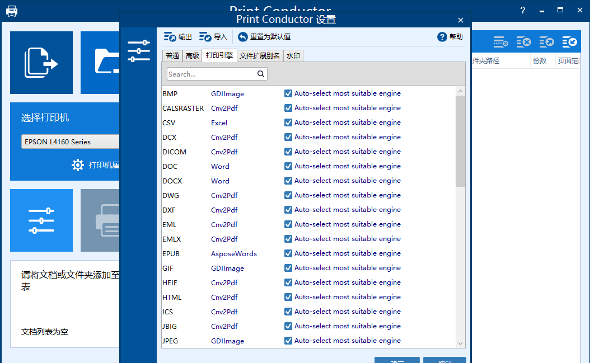This screenshot has width=590, height=363.
Task: Close the Print Conductor settings dialog
Action: tap(461, 20)
